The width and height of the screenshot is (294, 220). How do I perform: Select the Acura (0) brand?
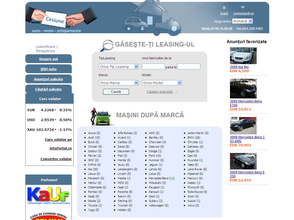[94, 133]
